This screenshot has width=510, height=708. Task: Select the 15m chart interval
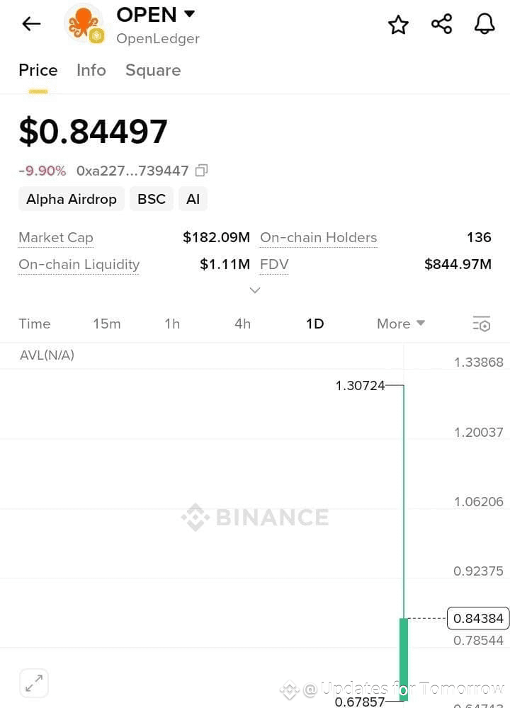(107, 324)
